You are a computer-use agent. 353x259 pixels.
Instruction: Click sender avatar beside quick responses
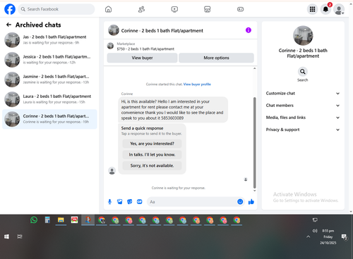pyautogui.click(x=112, y=170)
